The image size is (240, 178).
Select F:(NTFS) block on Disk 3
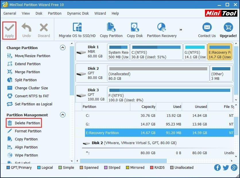170,94
